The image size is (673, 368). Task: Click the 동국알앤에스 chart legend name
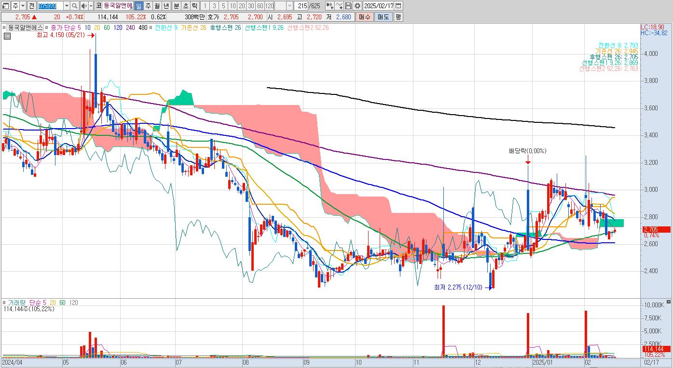[24, 27]
